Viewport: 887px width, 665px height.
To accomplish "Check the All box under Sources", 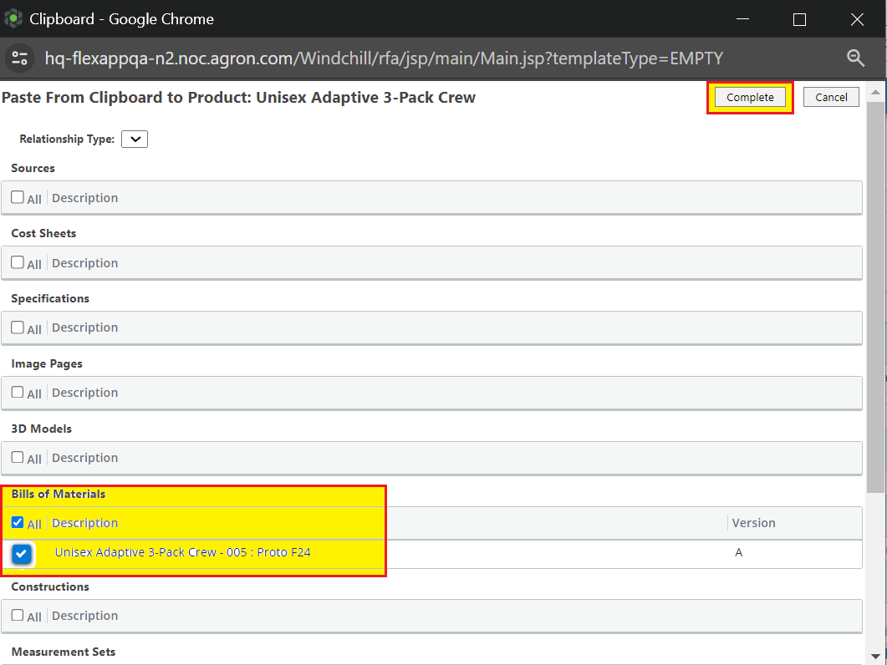I will coord(18,197).
